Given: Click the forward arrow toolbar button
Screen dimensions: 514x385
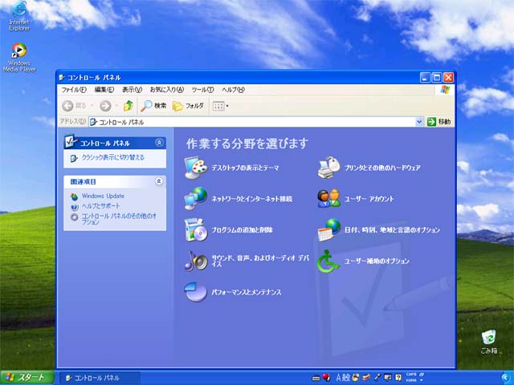Looking at the screenshot, I should 105,105.
